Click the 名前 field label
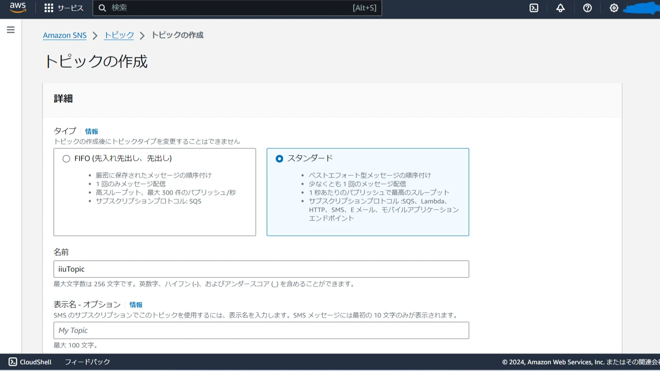 (x=61, y=252)
